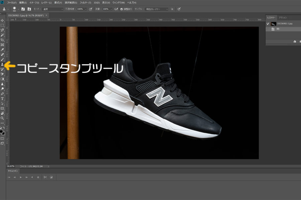
Task: Swap foreground and background colors
Action: pos(4,128)
